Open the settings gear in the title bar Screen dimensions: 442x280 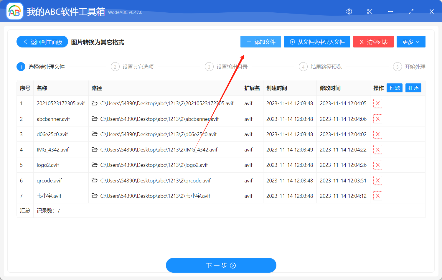click(349, 11)
